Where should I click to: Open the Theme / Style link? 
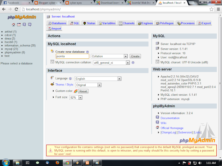tap(65, 84)
